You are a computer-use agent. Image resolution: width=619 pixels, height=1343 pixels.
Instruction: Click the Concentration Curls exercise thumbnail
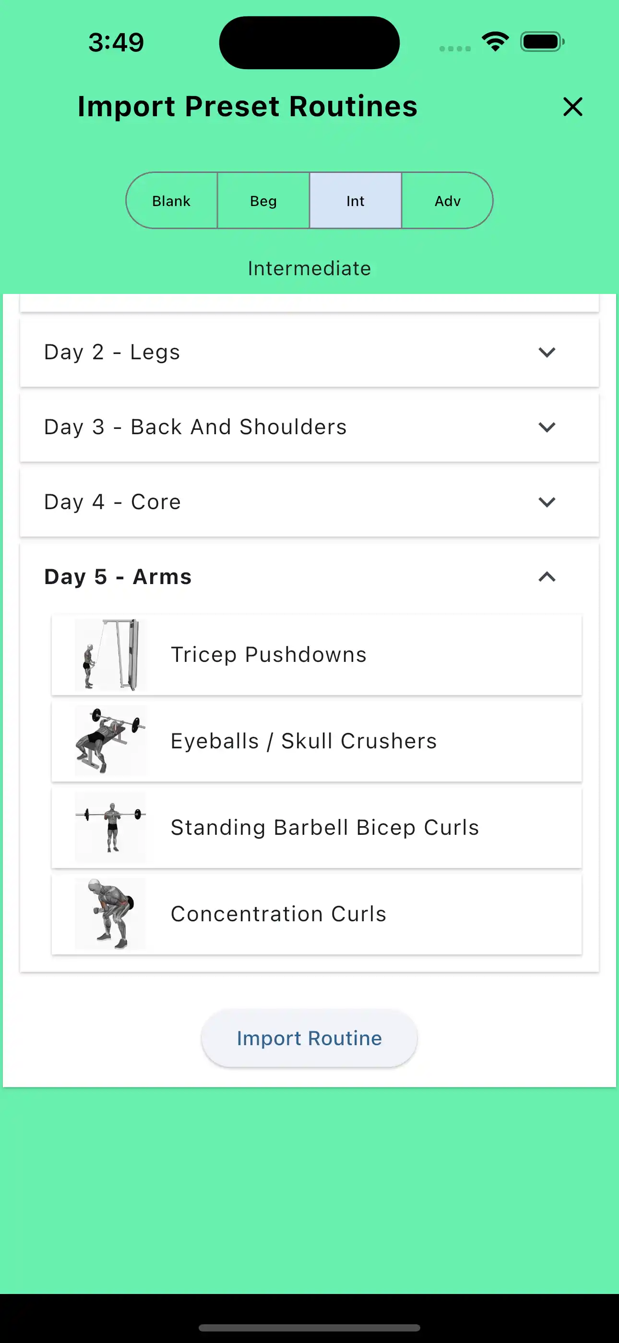click(110, 913)
